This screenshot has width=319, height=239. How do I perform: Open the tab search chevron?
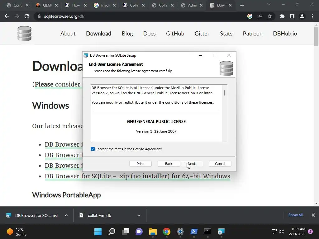coord(269,4)
